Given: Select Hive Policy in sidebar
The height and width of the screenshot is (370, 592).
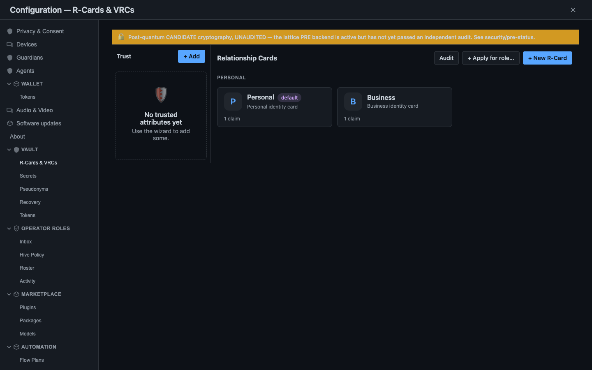Looking at the screenshot, I should (x=32, y=255).
